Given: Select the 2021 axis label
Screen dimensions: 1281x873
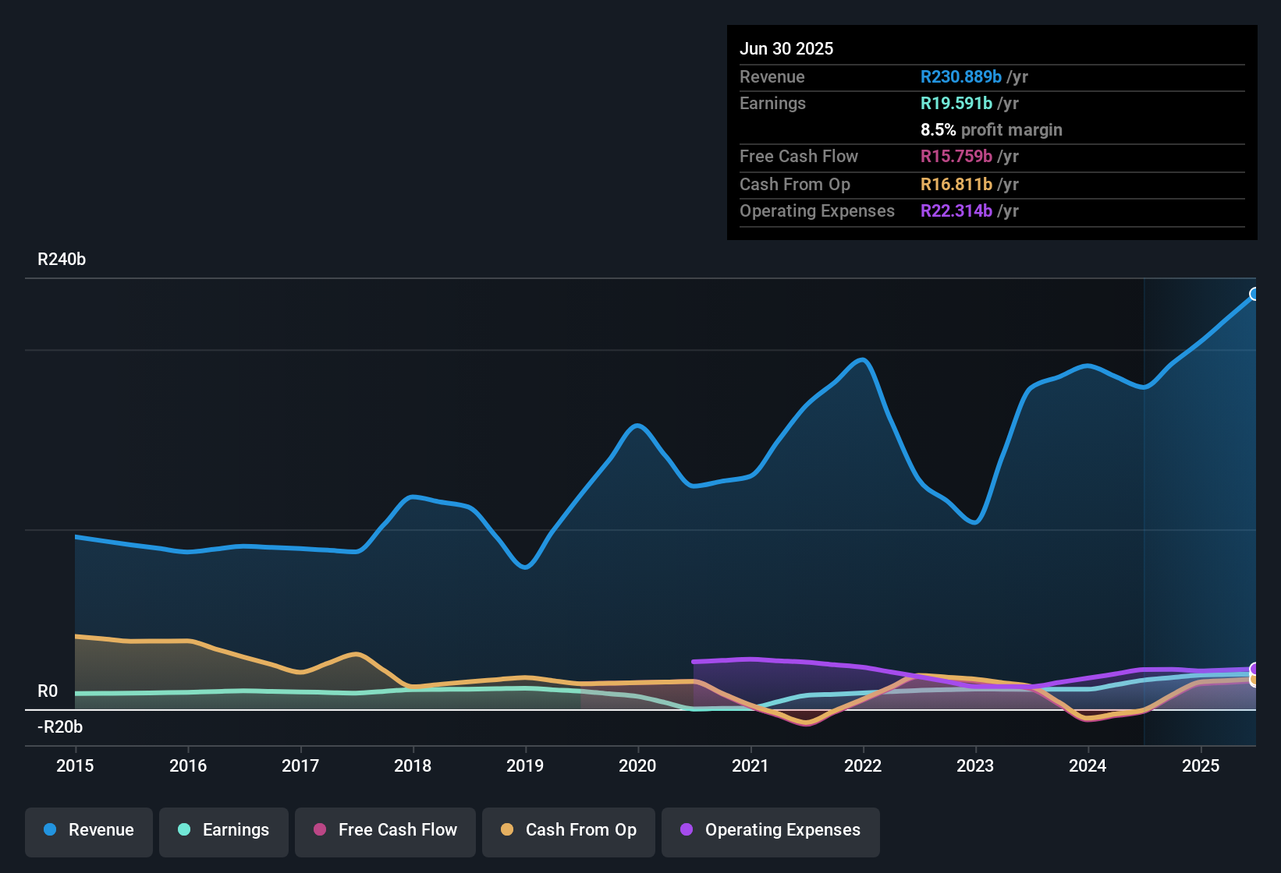Looking at the screenshot, I should point(750,766).
